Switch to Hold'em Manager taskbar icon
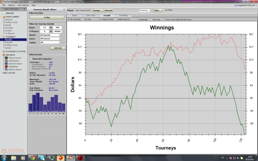The height and width of the screenshot is (161, 258). [x=71, y=158]
